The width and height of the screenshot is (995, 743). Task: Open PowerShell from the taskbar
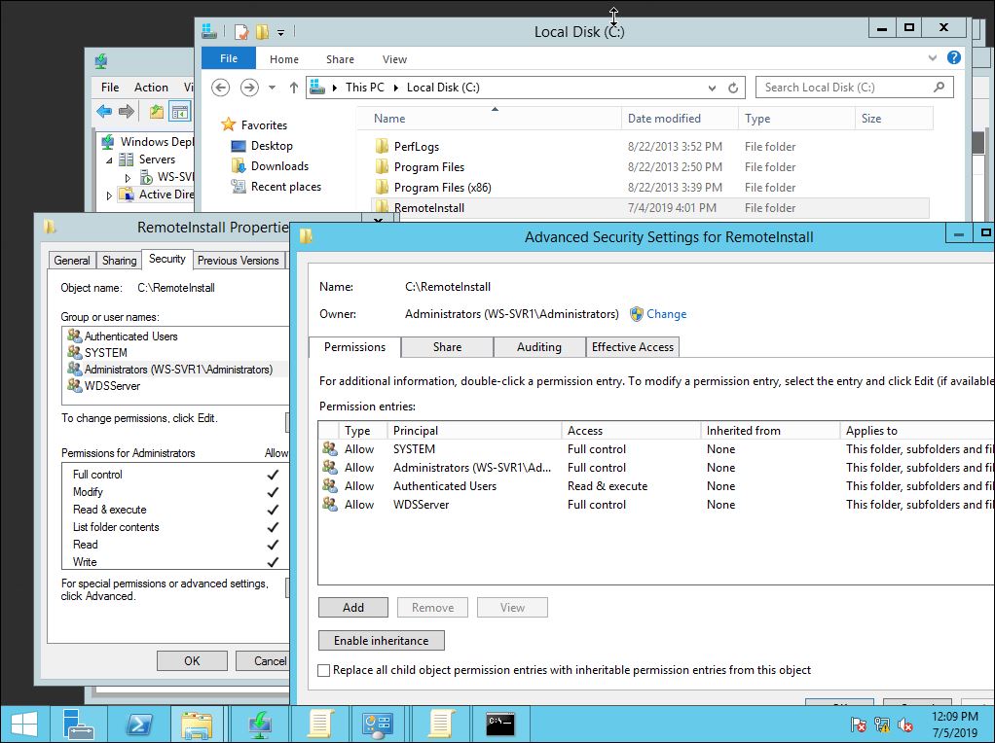pos(137,724)
